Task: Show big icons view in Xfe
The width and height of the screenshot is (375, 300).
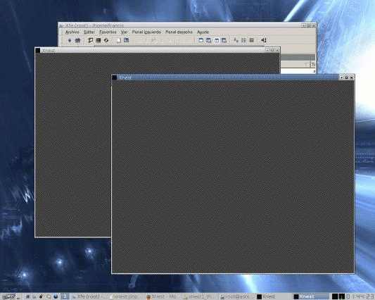Action: point(236,40)
